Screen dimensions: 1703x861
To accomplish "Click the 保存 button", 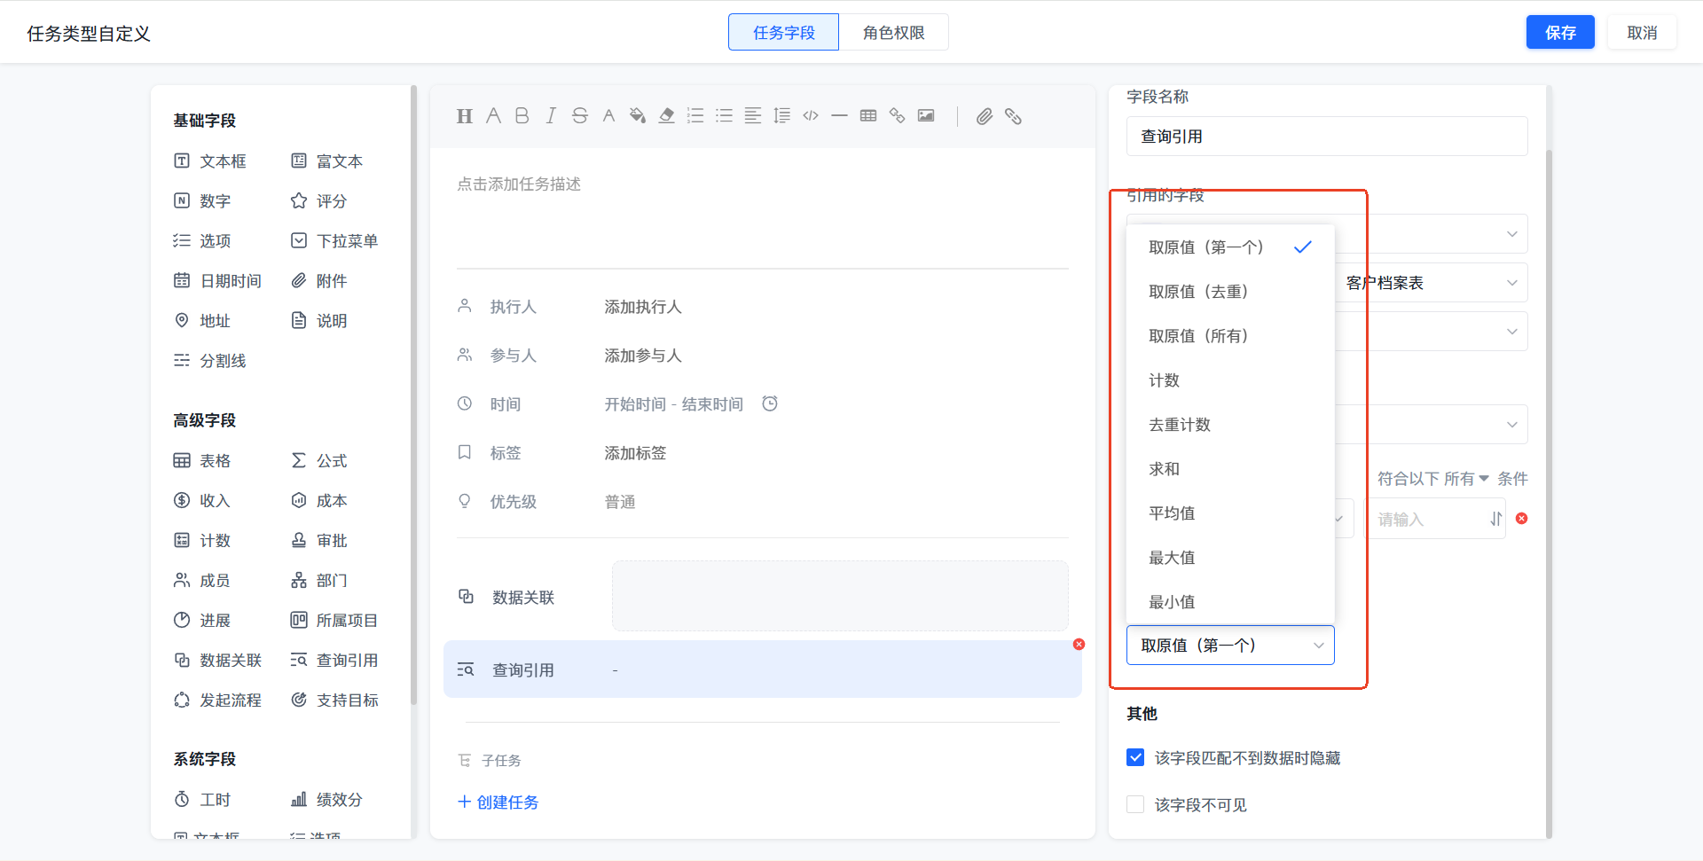I will click(x=1560, y=33).
